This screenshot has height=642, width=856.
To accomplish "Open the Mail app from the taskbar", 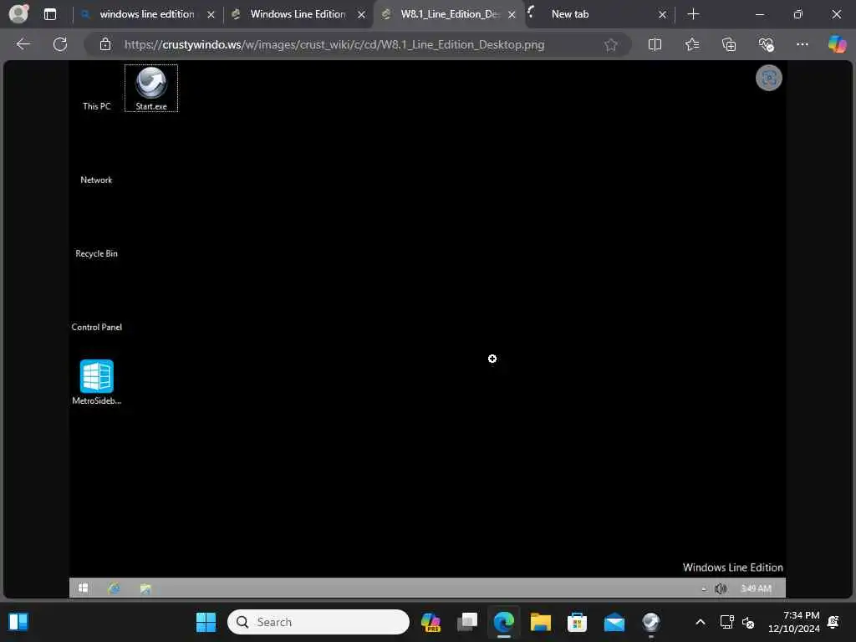I will point(614,622).
